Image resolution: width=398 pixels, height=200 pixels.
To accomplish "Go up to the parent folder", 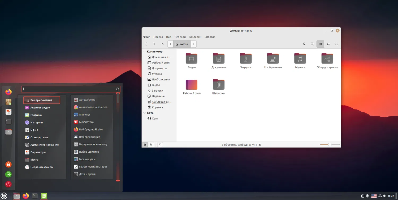I will coord(162,44).
